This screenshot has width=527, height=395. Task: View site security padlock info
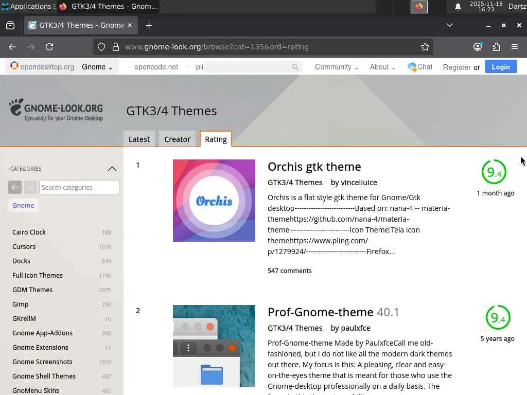click(x=116, y=47)
